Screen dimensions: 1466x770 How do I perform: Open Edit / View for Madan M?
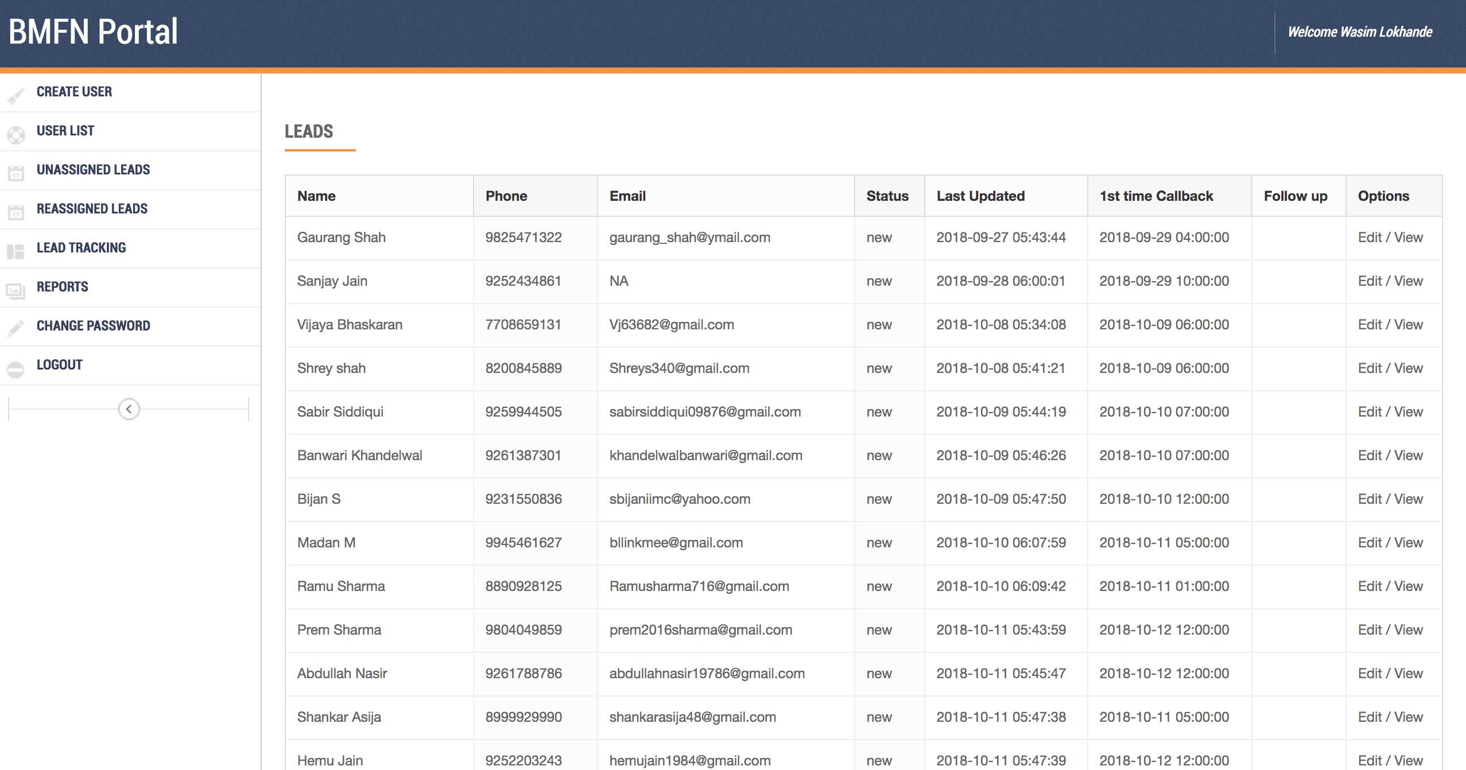coord(1390,543)
